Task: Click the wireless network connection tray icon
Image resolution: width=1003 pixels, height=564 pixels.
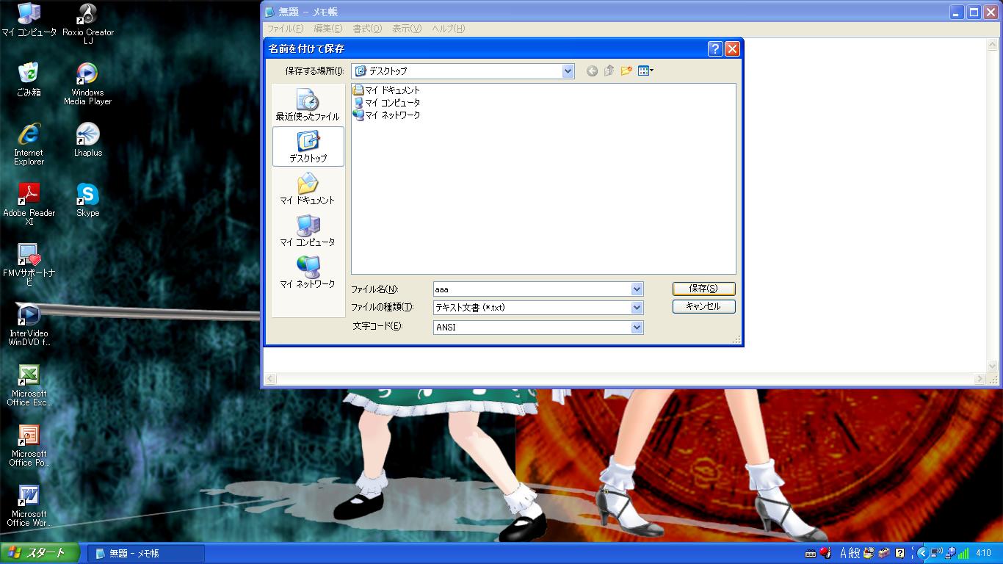Action: tap(936, 553)
